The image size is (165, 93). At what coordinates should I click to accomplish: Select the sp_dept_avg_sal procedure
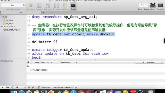click(x=13, y=30)
